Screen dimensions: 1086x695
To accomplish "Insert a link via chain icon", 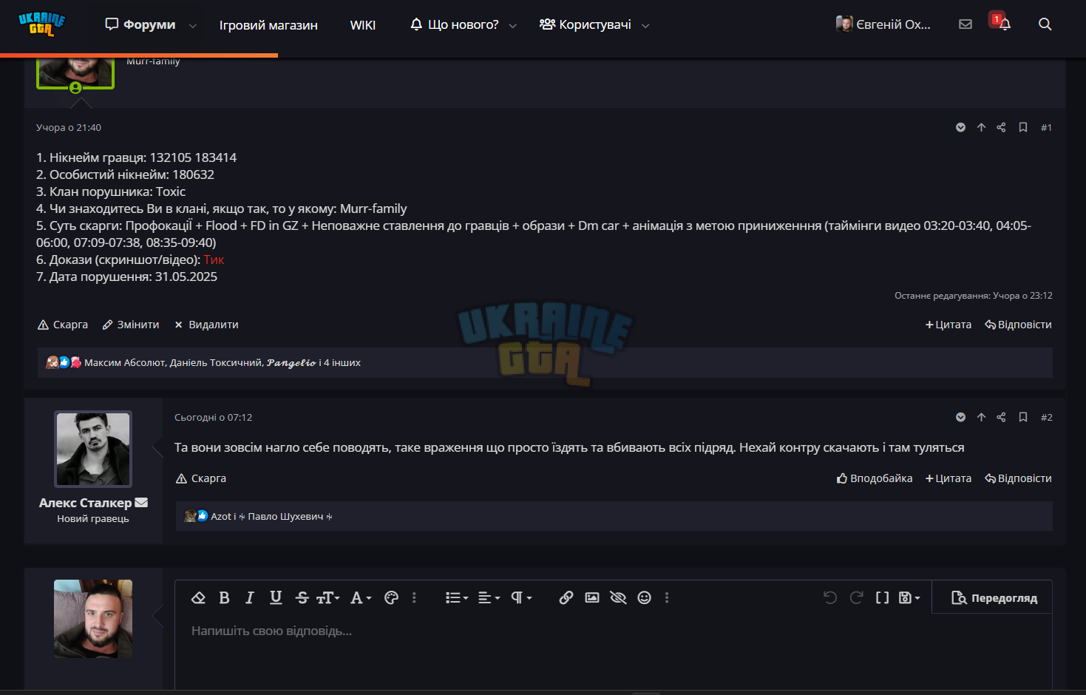I will (x=566, y=597).
